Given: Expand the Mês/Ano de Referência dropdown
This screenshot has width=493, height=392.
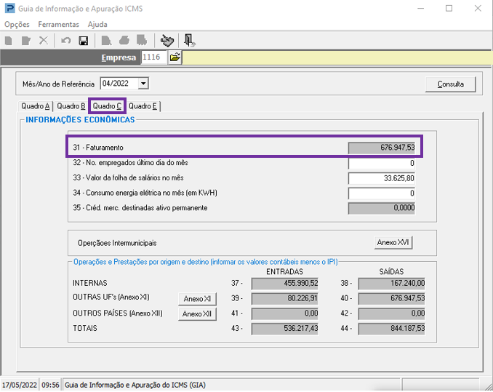Looking at the screenshot, I should [x=143, y=84].
